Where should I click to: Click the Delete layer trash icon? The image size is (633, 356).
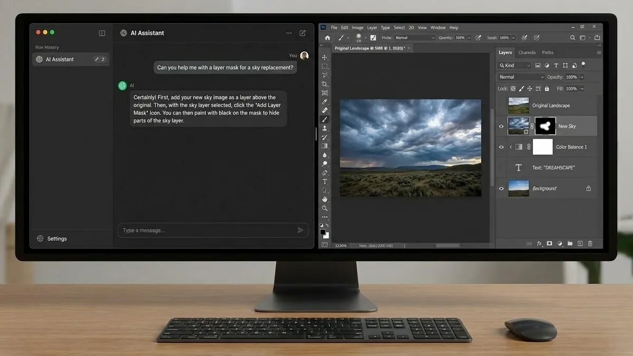point(590,243)
